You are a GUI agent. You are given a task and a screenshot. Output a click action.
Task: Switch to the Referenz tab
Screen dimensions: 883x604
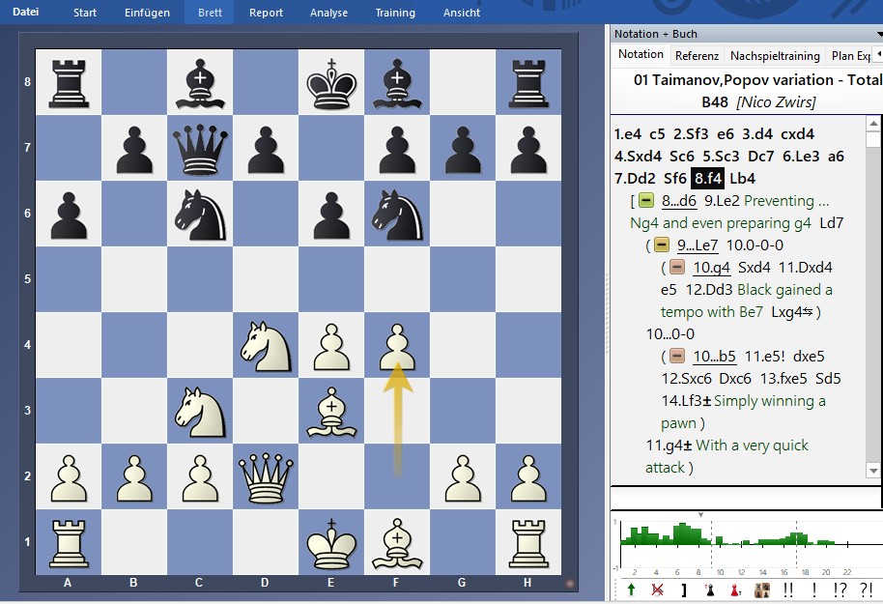click(697, 56)
